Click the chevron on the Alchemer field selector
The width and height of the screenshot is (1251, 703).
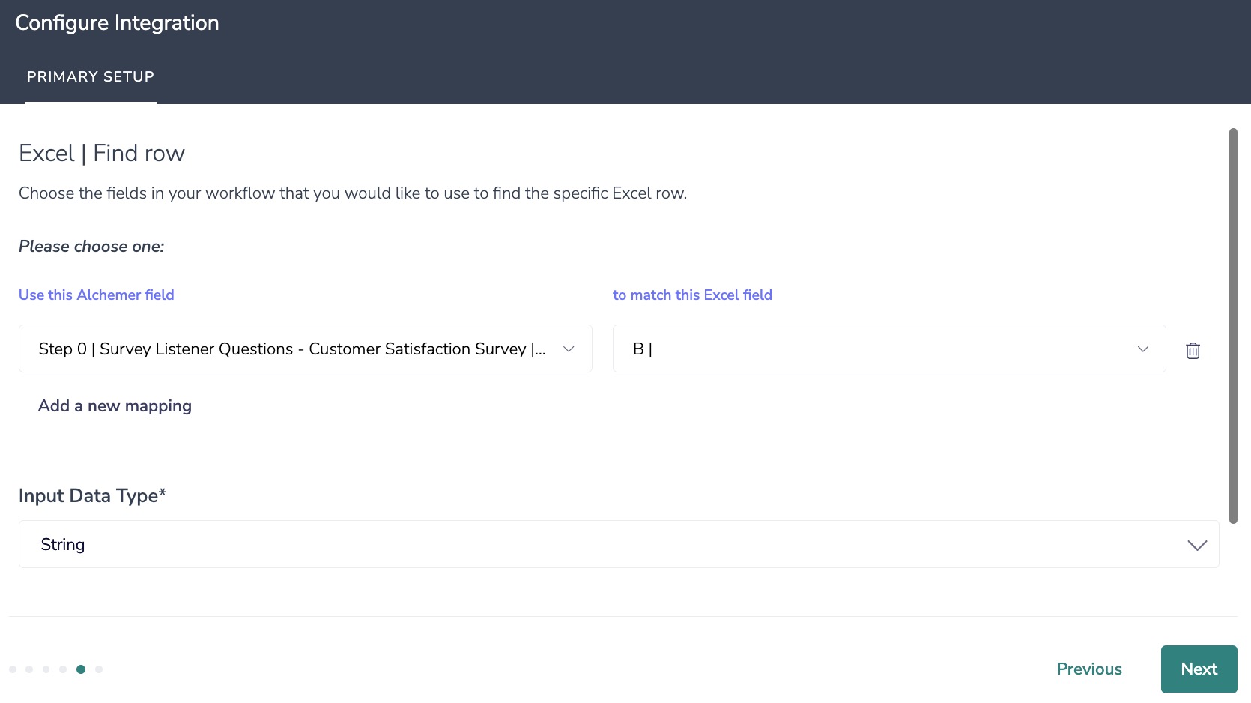click(569, 349)
